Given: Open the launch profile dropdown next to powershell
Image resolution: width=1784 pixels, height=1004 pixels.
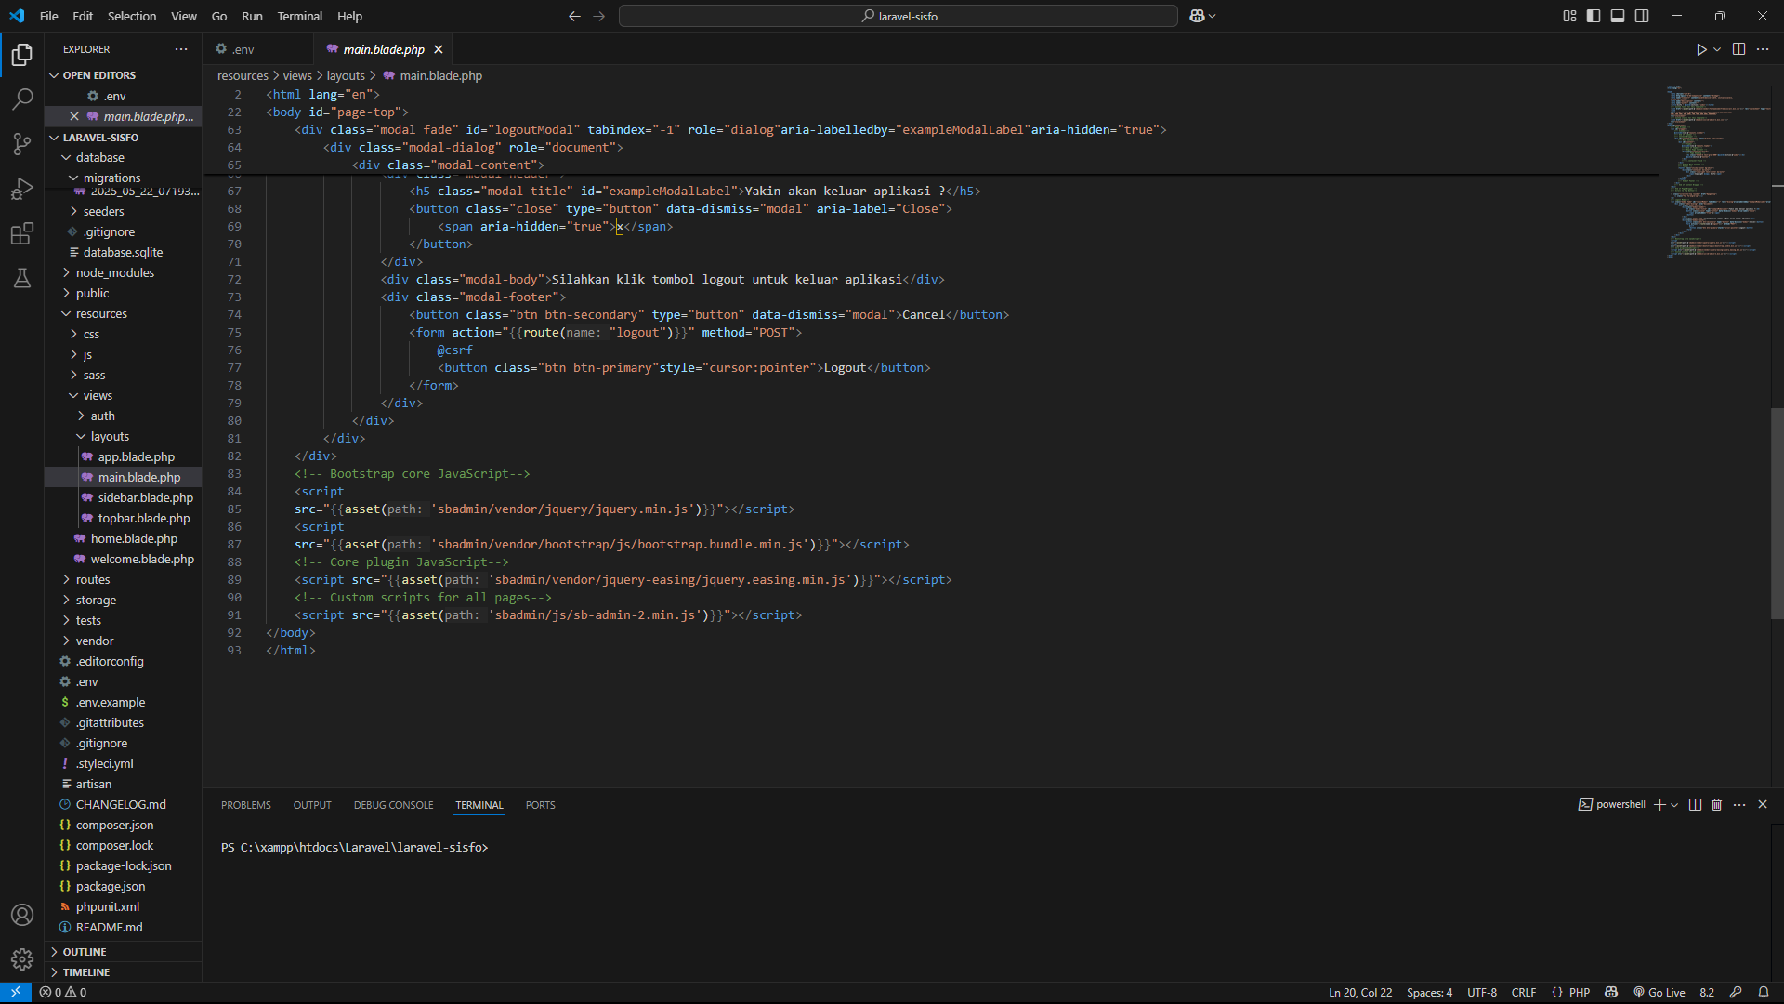Looking at the screenshot, I should [1674, 805].
